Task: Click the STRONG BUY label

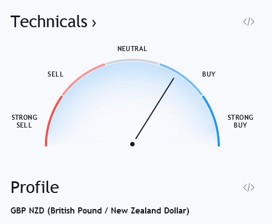Action: pos(240,121)
